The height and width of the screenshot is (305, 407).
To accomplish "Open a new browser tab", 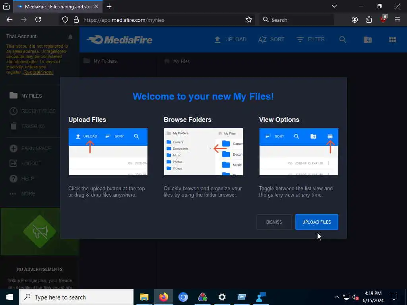I will 109,7.
